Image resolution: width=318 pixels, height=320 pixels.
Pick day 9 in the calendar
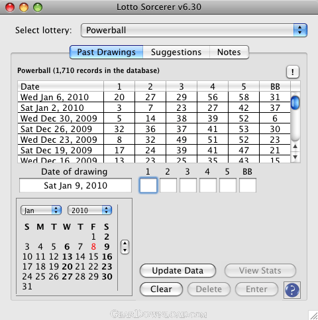coord(107,246)
